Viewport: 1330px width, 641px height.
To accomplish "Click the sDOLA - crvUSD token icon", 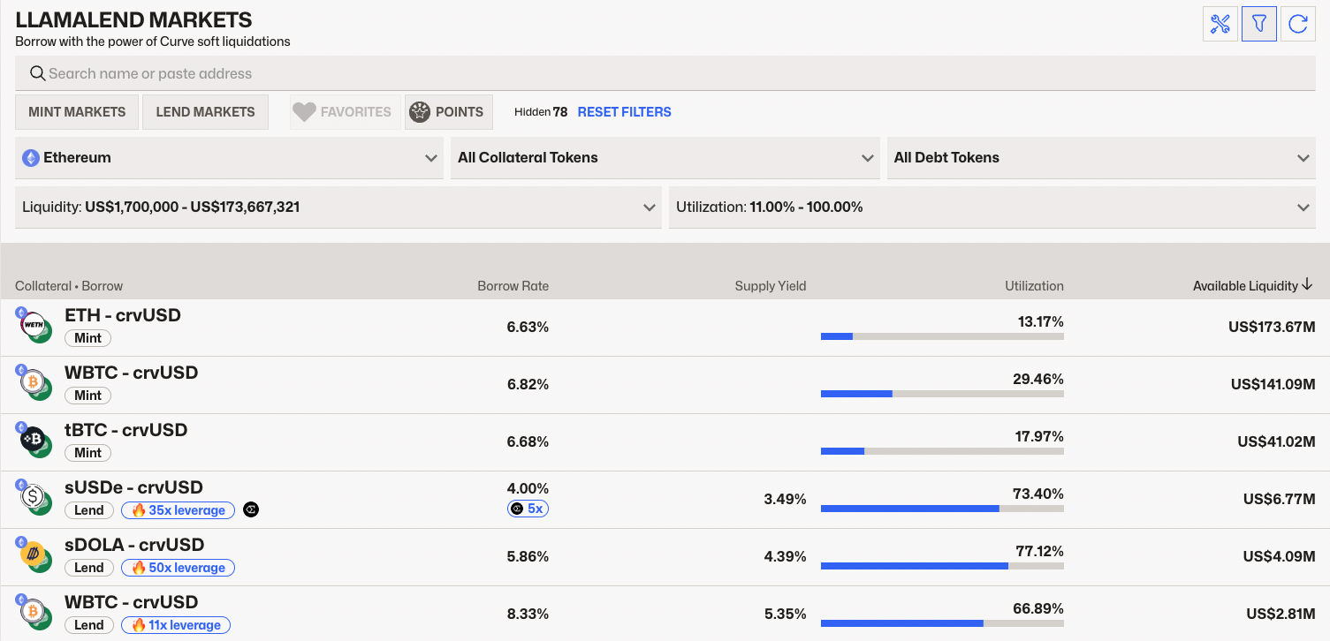I will tap(34, 555).
